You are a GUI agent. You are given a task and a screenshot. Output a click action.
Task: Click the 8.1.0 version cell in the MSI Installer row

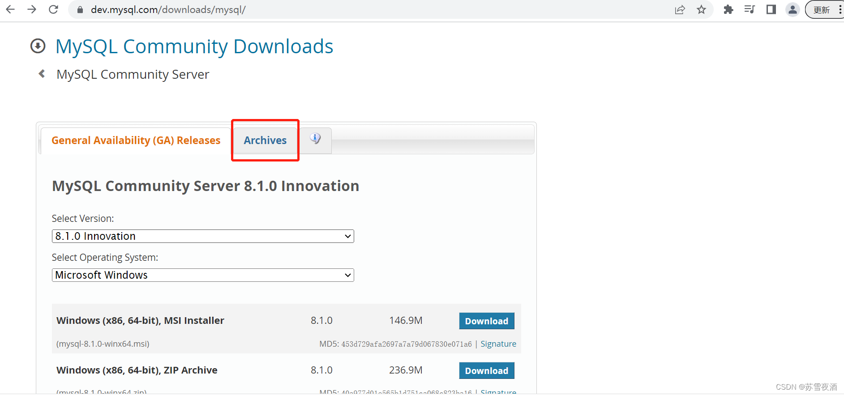coord(321,321)
